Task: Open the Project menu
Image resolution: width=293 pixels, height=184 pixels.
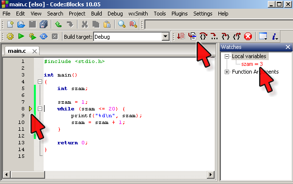Action: pyautogui.click(x=77, y=14)
